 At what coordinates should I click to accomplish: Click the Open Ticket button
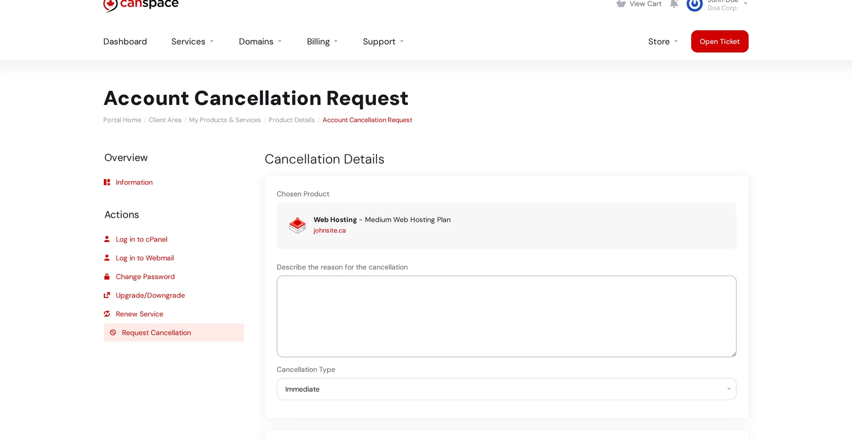click(719, 42)
